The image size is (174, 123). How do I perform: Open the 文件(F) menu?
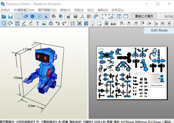5,10
